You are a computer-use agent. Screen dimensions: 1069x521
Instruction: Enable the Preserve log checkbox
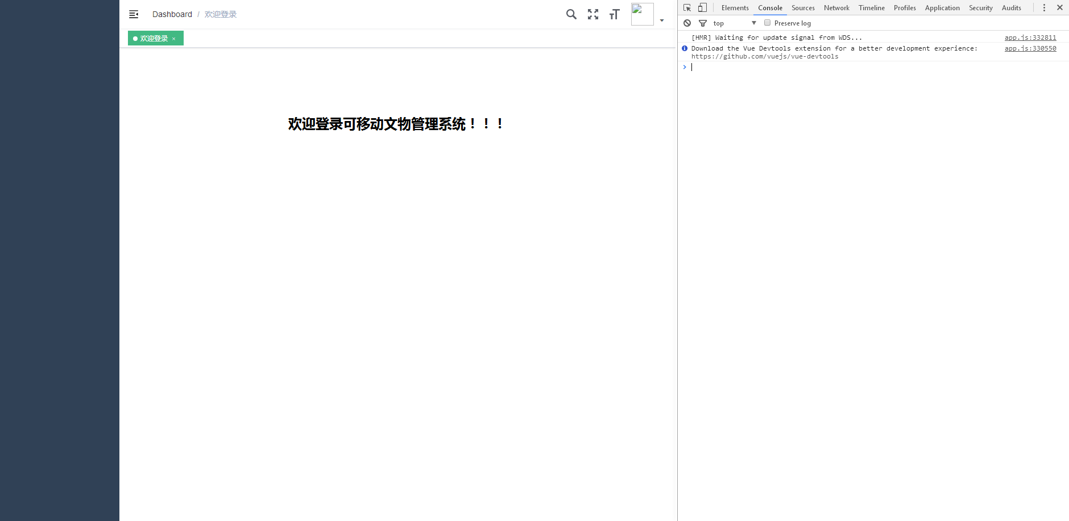(x=768, y=23)
